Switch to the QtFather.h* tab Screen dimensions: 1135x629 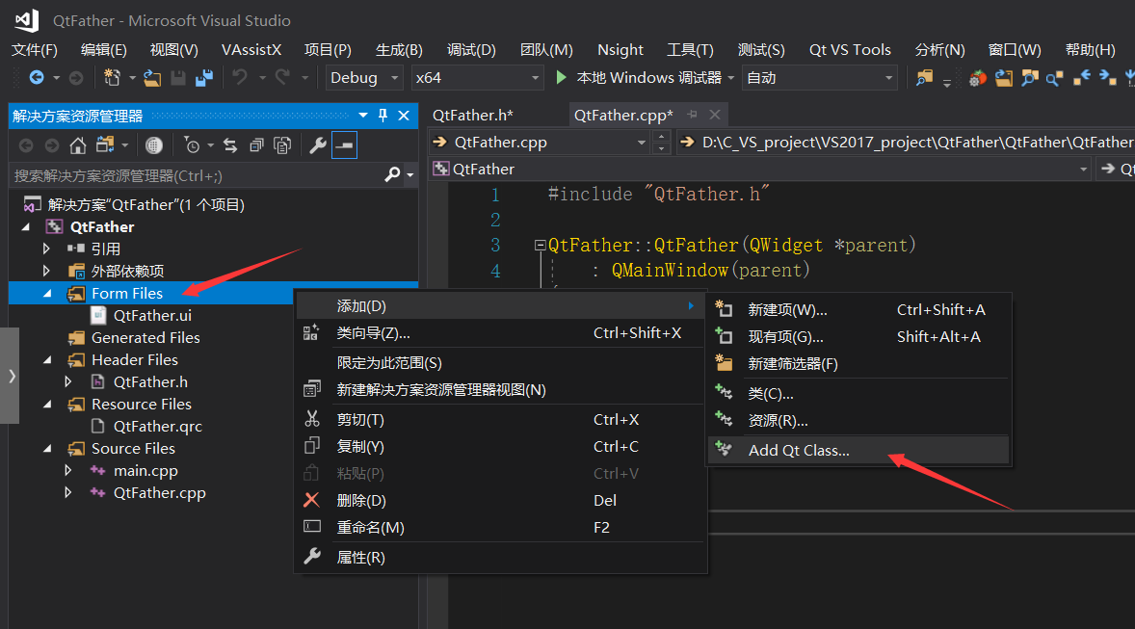473,115
